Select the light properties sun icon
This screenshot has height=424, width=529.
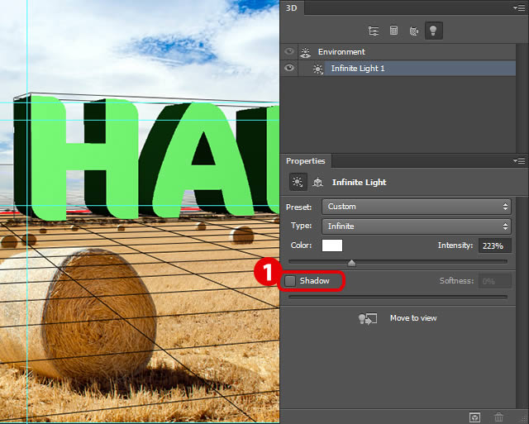298,182
